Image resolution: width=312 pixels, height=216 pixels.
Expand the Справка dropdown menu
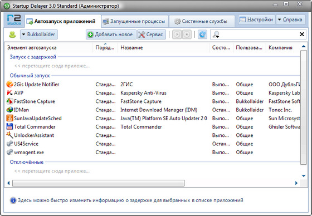click(290, 19)
